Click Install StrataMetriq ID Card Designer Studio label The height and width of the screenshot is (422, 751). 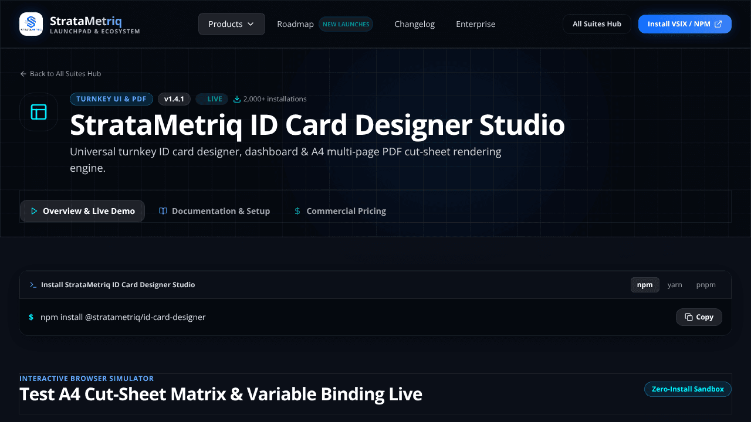[118, 285]
